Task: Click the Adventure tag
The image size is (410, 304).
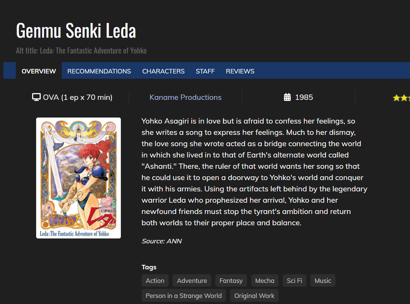Action: [192, 281]
